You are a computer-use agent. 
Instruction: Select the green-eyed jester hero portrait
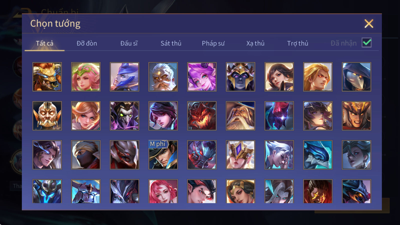pos(124,116)
